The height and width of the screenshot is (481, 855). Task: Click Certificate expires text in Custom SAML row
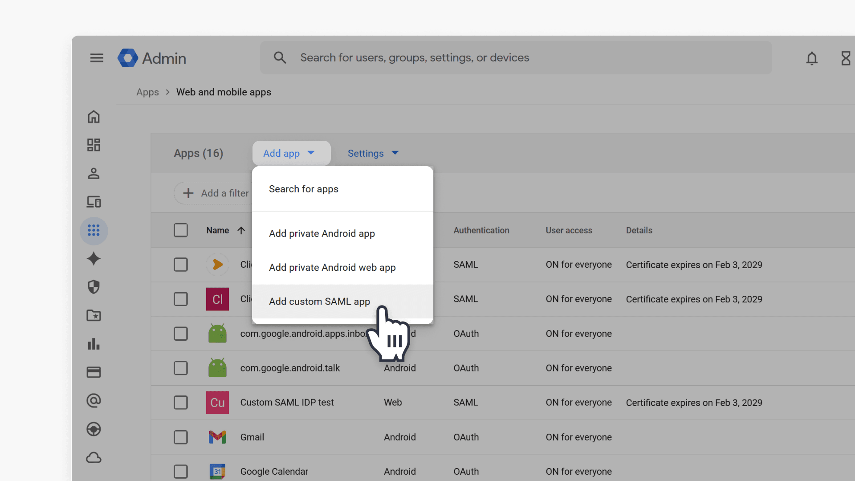694,403
